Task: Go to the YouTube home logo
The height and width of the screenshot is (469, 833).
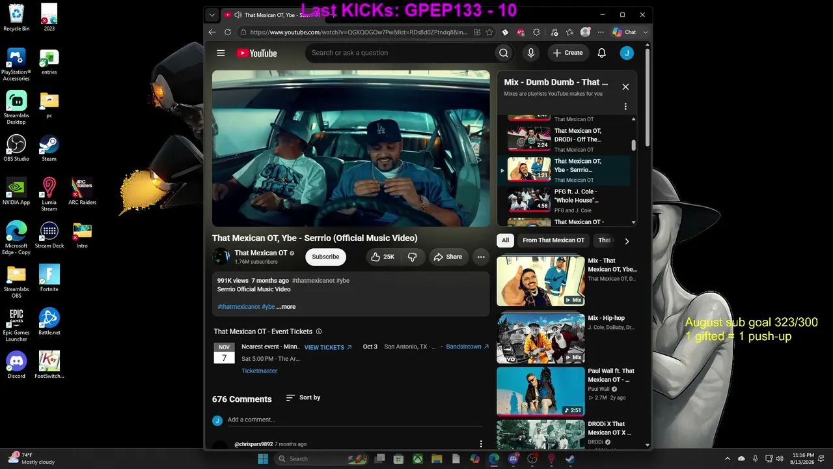Action: [256, 53]
